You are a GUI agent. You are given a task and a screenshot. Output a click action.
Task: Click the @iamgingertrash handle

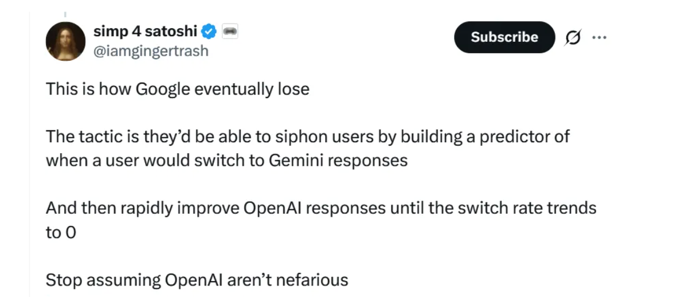coord(151,51)
